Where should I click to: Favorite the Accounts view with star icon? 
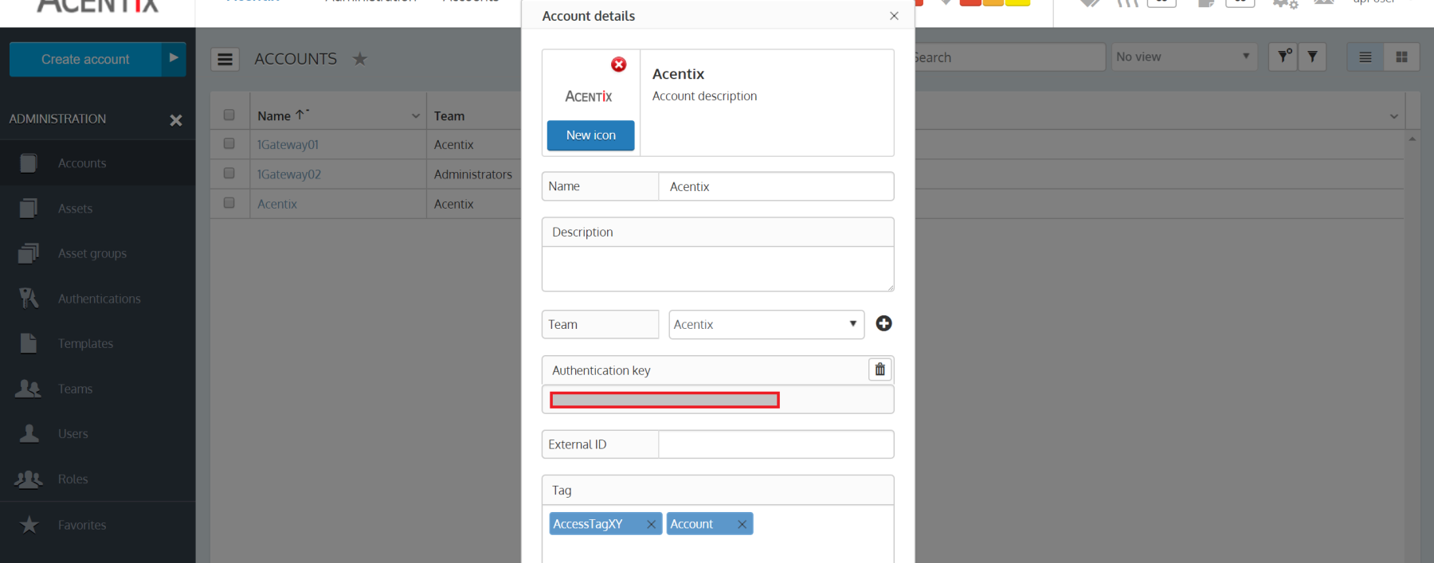tap(360, 59)
